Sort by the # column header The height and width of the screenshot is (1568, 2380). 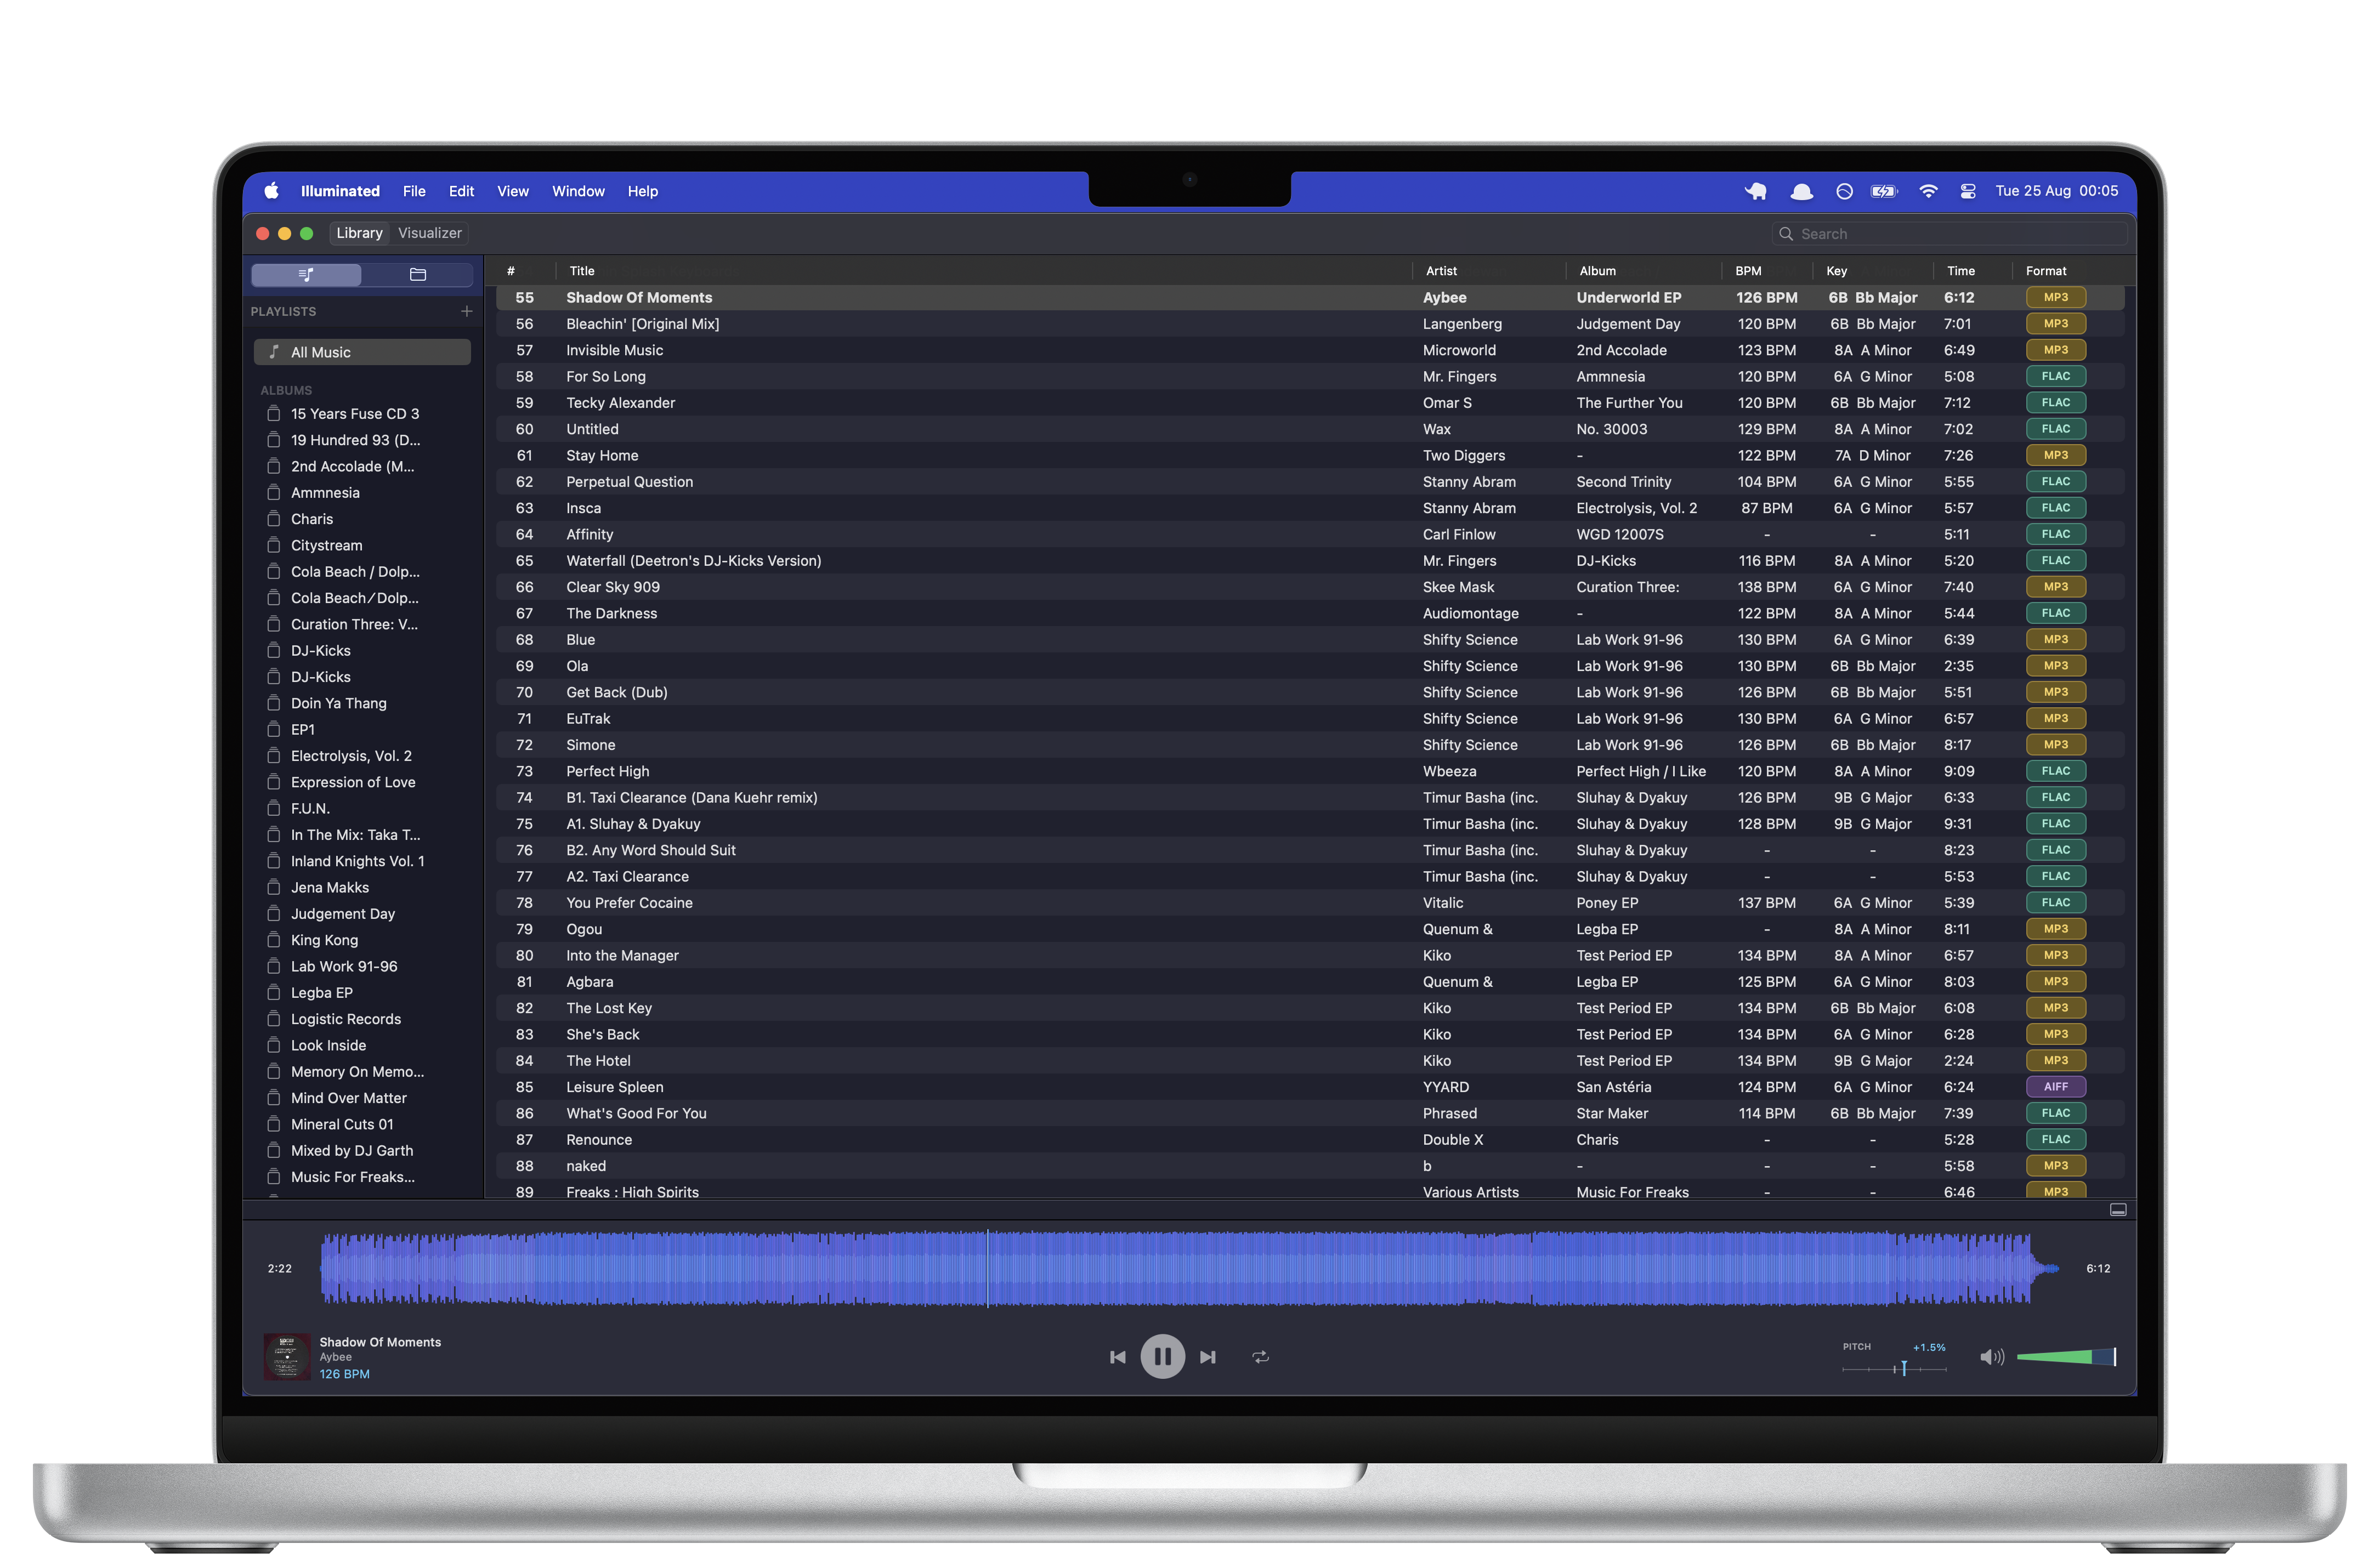pyautogui.click(x=511, y=271)
